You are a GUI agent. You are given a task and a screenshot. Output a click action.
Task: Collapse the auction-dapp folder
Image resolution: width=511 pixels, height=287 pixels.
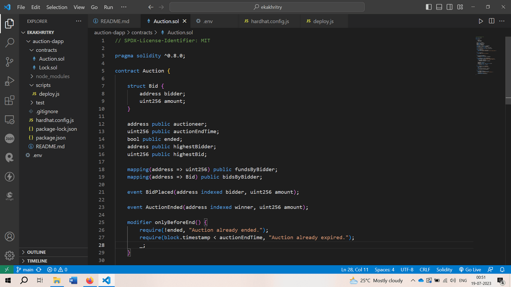pyautogui.click(x=54, y=41)
